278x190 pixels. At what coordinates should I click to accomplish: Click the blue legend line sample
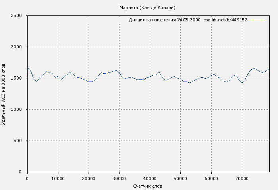pos(257,20)
